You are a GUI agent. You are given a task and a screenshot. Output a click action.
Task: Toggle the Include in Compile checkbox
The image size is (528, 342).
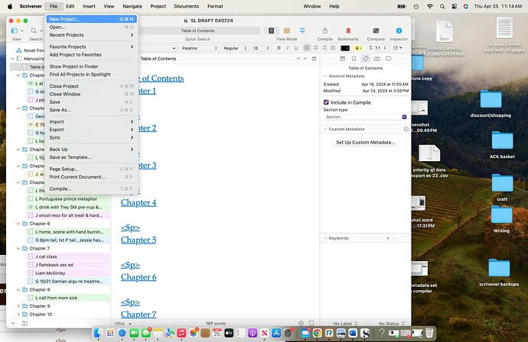[x=326, y=102]
